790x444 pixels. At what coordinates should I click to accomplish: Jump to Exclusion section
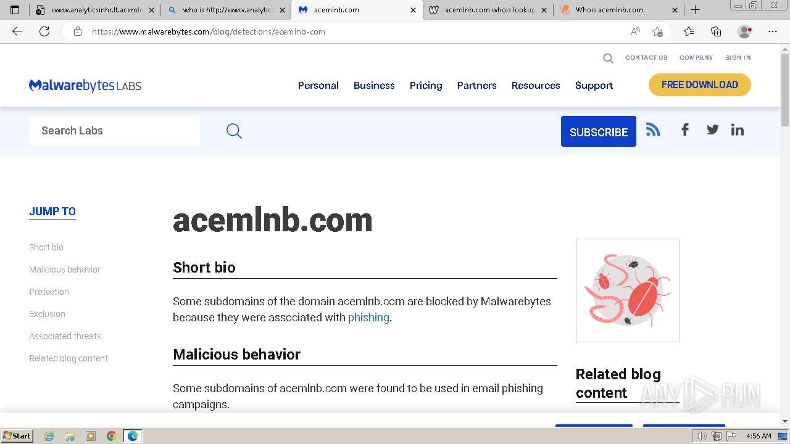pyautogui.click(x=47, y=314)
